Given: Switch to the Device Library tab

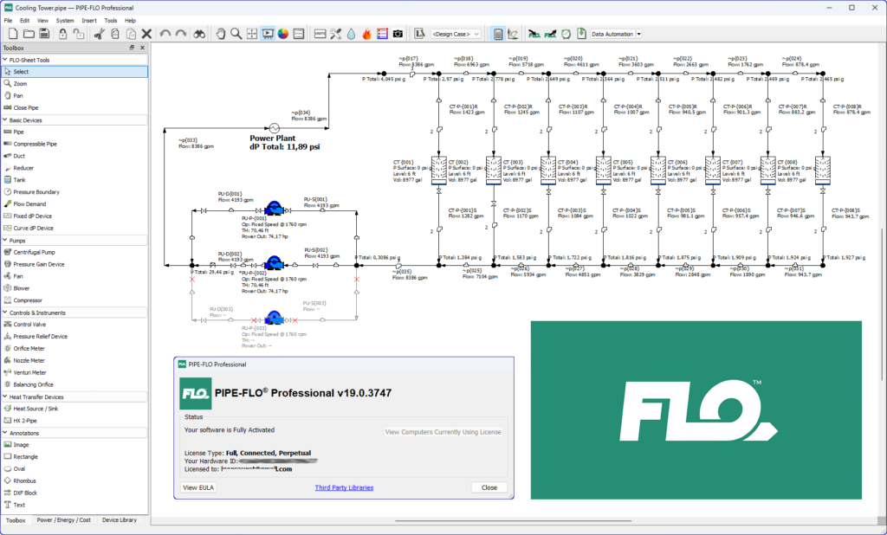Looking at the screenshot, I should coord(120,520).
